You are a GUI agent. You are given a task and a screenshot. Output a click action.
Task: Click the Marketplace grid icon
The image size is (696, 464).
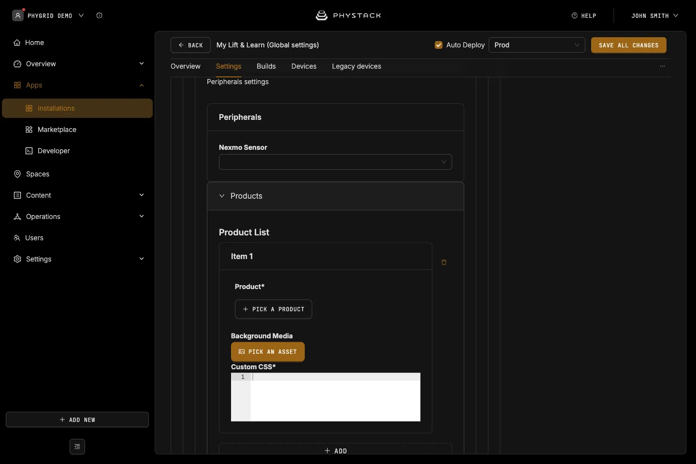(x=29, y=130)
